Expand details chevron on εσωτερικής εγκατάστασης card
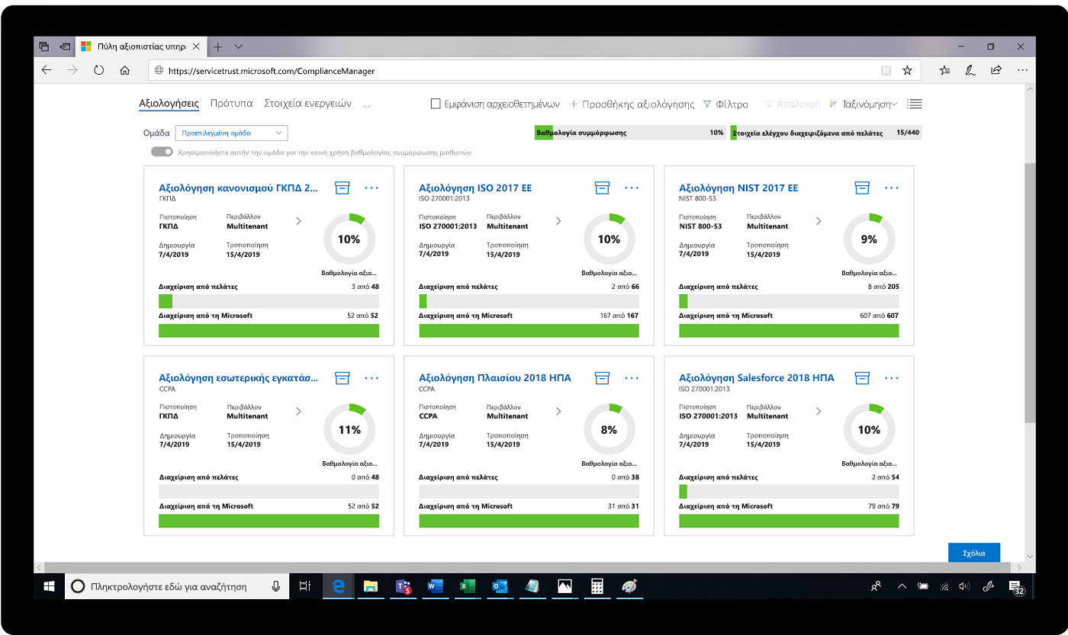The height and width of the screenshot is (635, 1068). pos(298,412)
